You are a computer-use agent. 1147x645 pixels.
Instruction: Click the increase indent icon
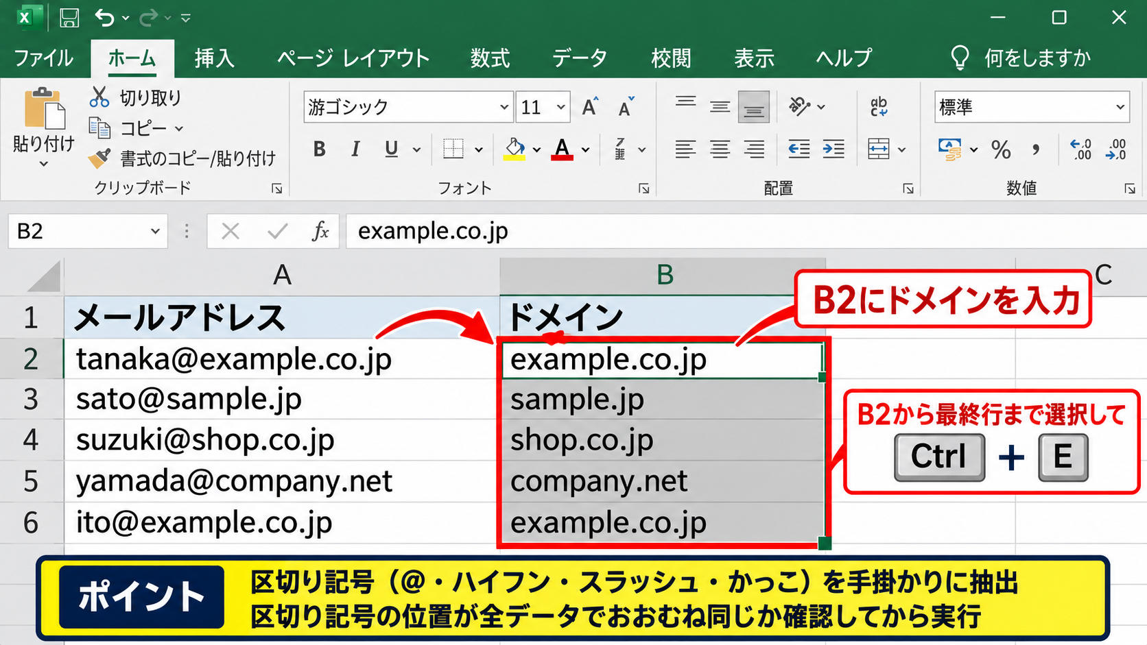click(x=833, y=149)
